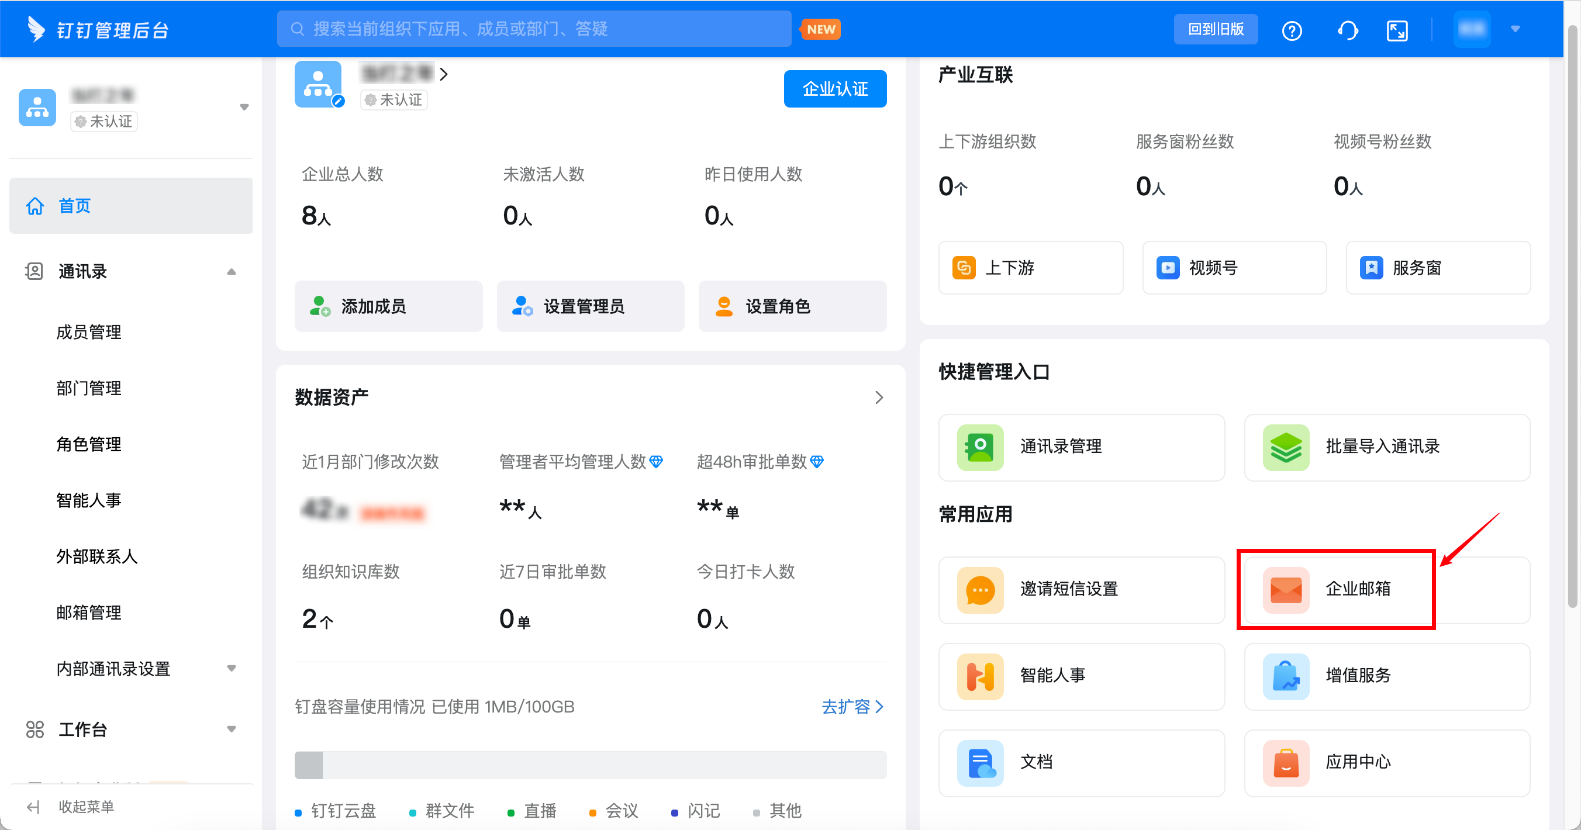
Task: Click the 直播 legend dot
Action: [x=510, y=812]
